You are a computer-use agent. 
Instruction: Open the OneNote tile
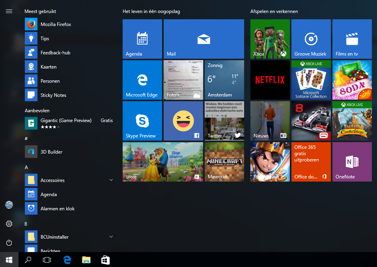click(352, 162)
